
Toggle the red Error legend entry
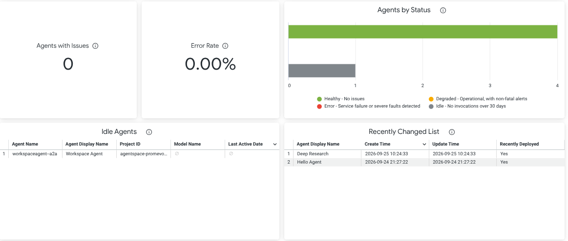coord(368,106)
